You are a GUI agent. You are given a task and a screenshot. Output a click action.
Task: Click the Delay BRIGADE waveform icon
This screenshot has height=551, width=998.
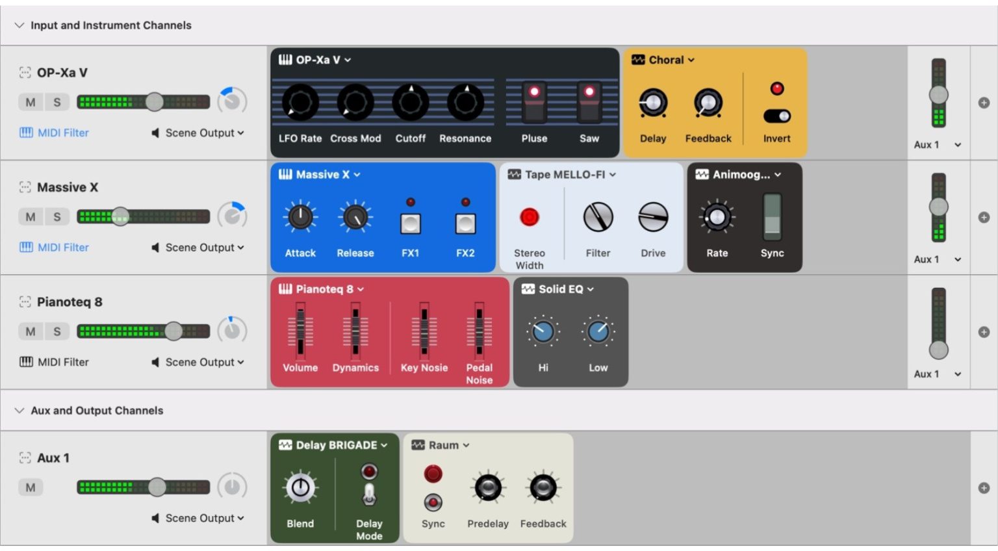(x=285, y=445)
